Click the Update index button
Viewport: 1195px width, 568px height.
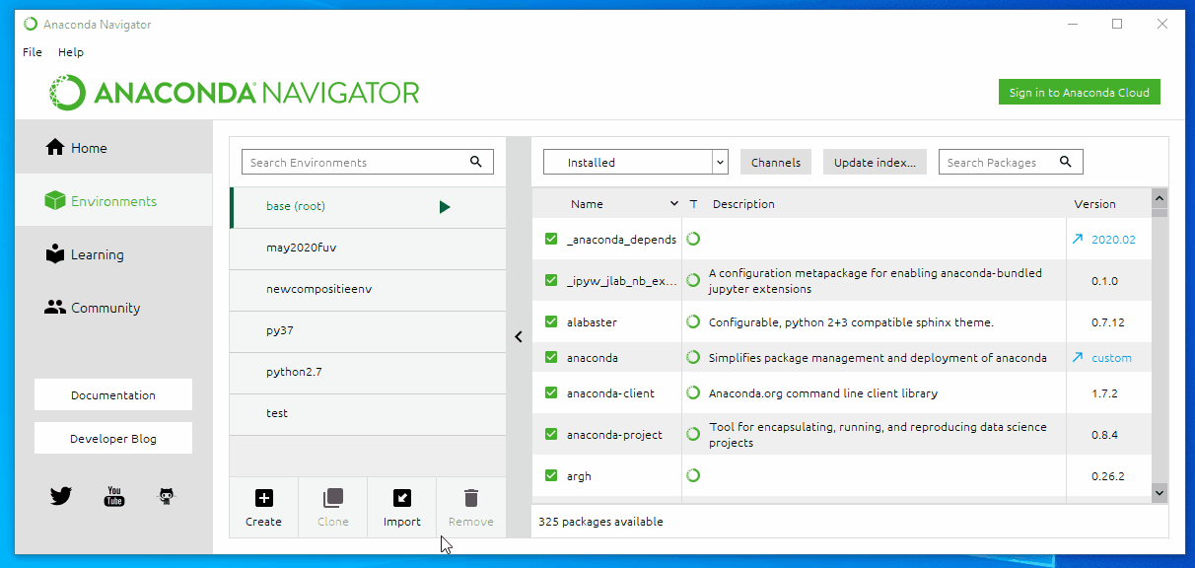point(874,163)
